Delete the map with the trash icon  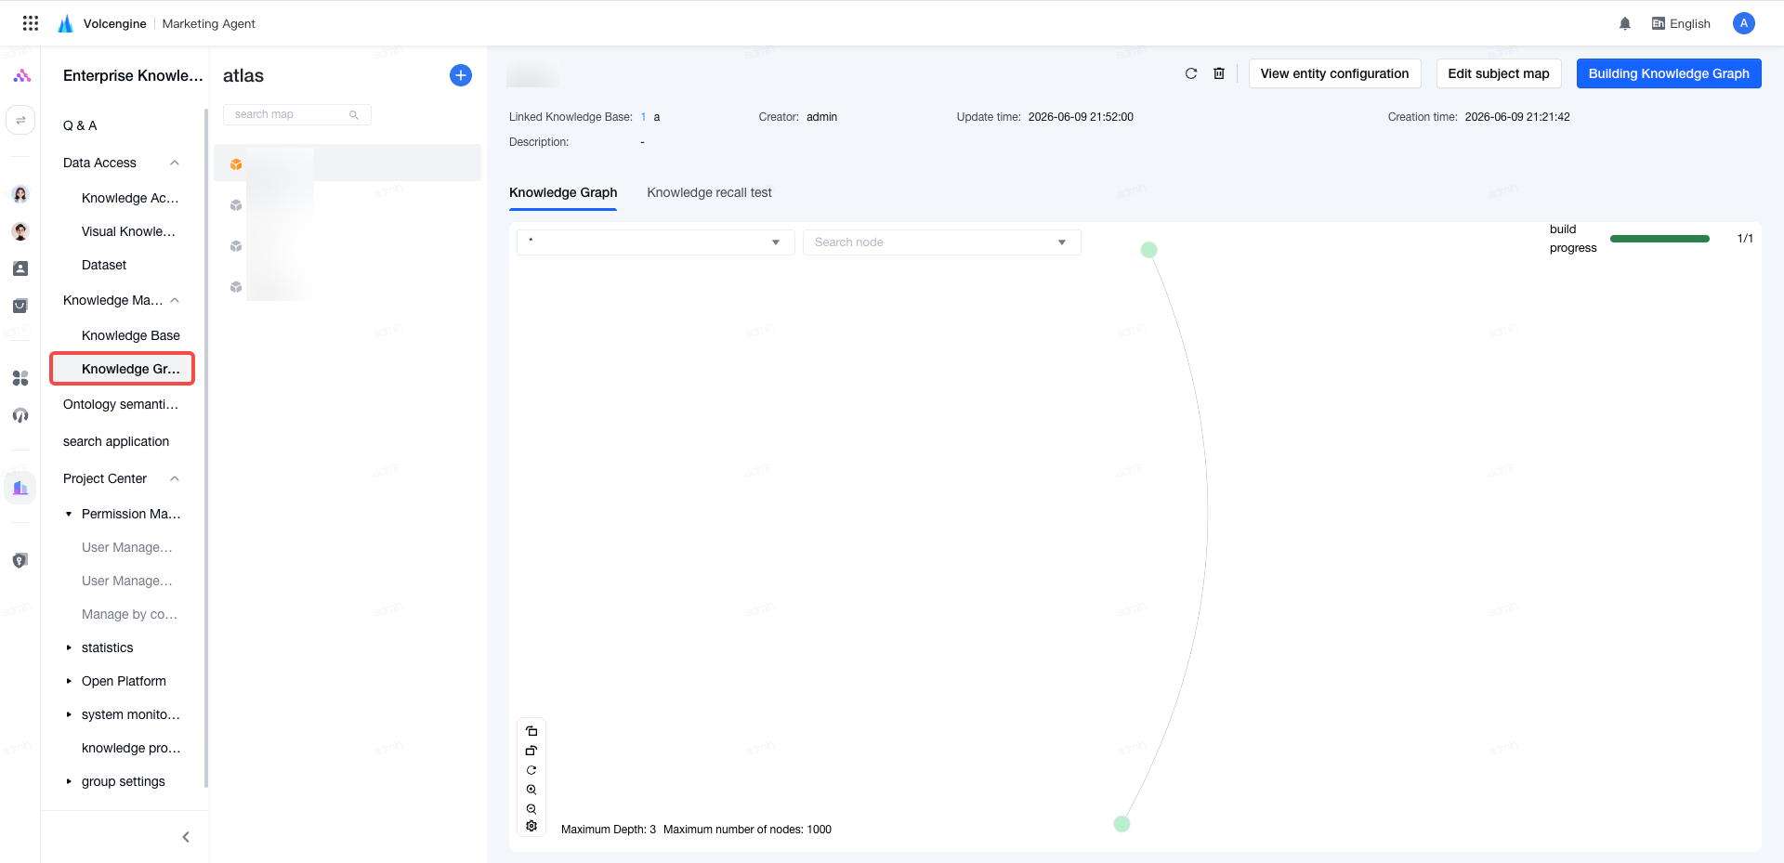pyautogui.click(x=1219, y=73)
